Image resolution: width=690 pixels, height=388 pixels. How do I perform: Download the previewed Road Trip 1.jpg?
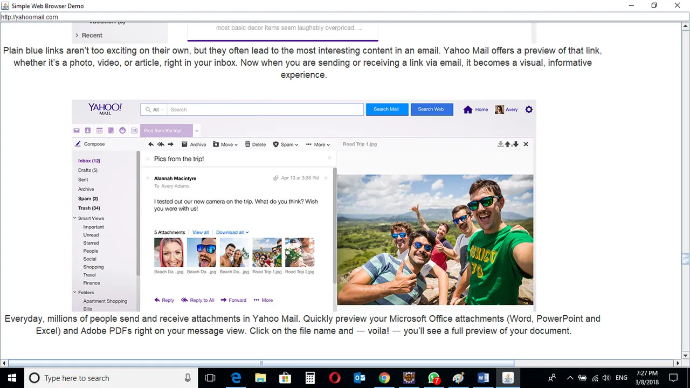[x=500, y=144]
